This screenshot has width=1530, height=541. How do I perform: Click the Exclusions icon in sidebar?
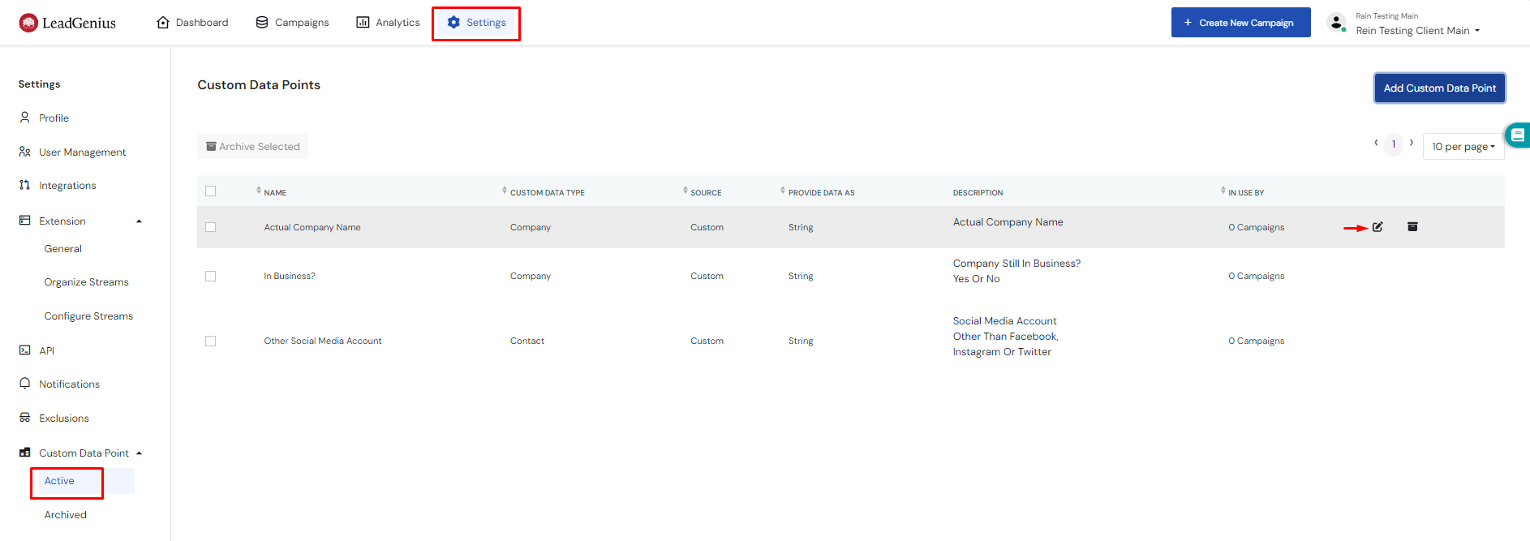25,418
